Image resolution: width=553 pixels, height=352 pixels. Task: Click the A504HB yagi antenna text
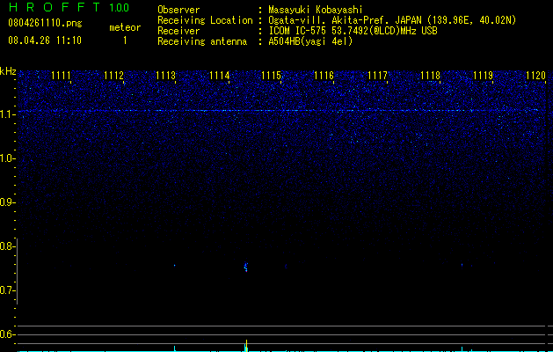coord(310,41)
